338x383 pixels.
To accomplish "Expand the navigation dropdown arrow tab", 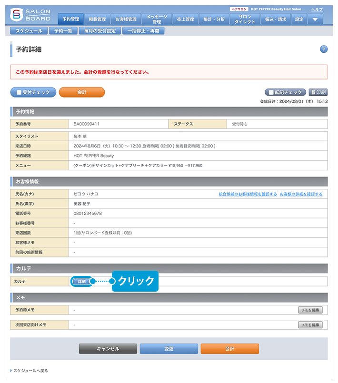I will point(315,20).
